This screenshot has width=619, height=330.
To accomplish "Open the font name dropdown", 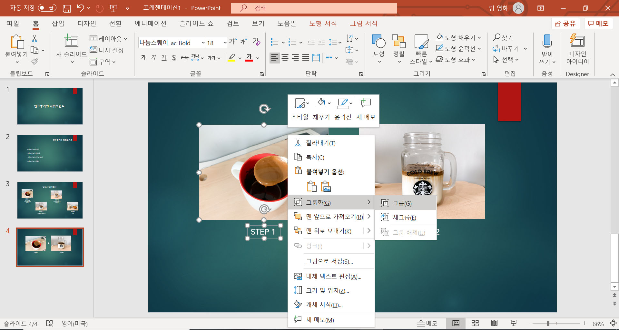I will point(203,43).
